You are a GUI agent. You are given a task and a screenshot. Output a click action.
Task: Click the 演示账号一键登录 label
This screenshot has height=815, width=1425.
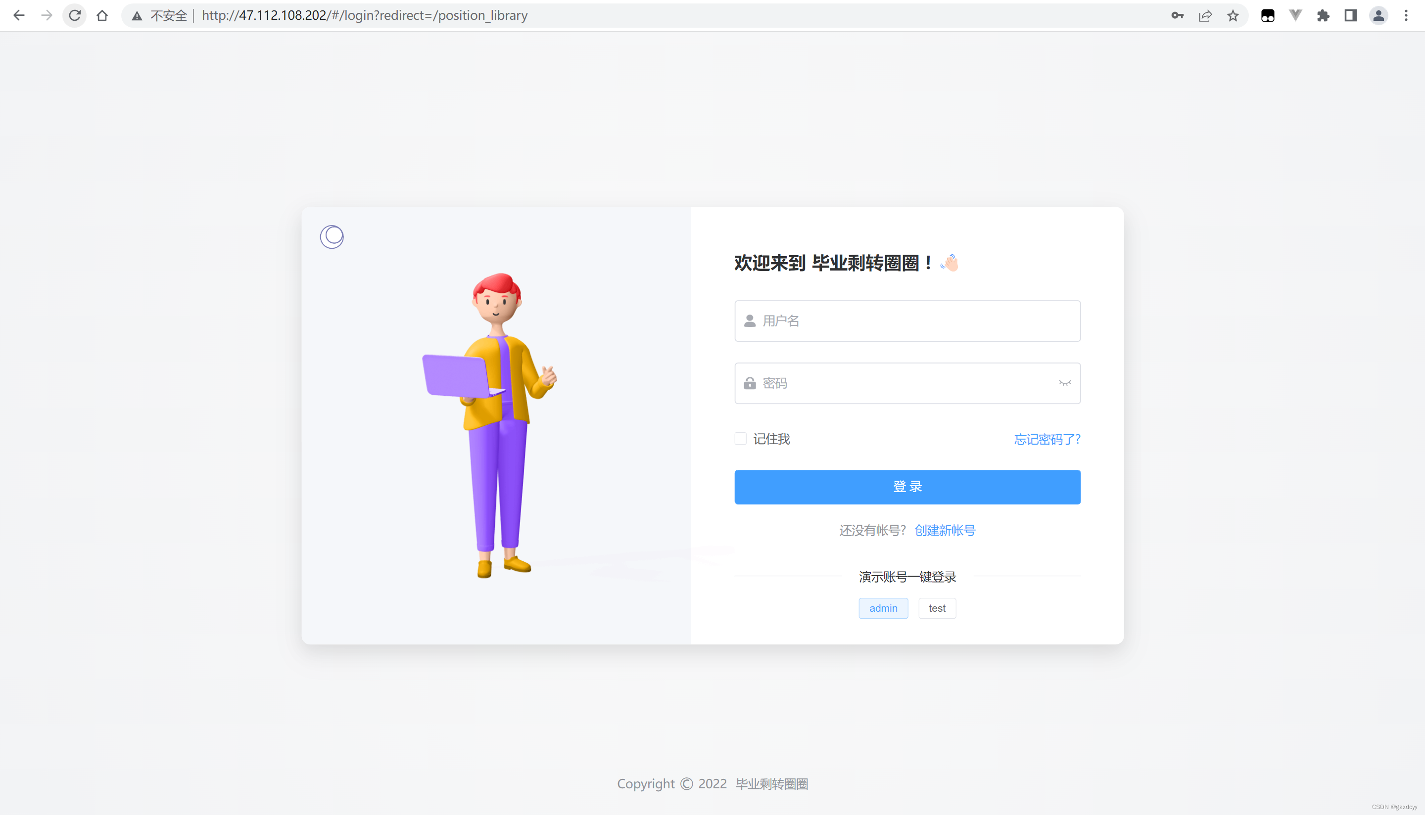[907, 577]
